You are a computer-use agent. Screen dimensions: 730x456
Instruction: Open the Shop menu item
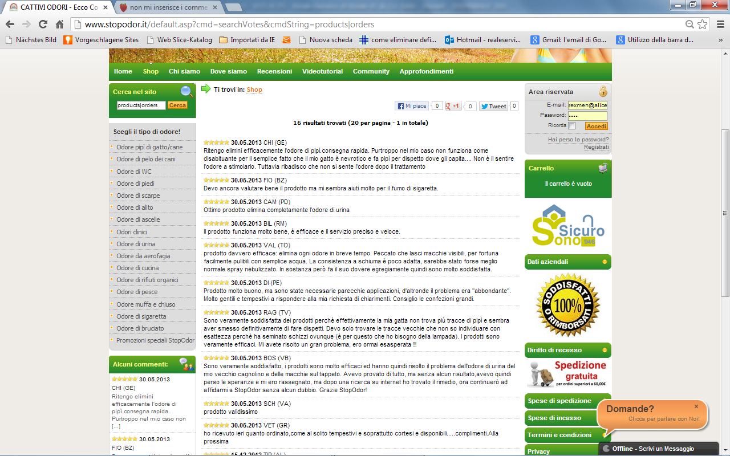tap(151, 71)
